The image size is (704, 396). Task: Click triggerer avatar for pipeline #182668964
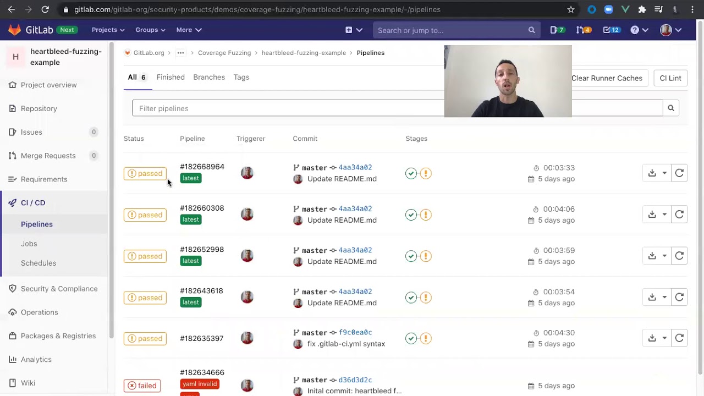247,173
